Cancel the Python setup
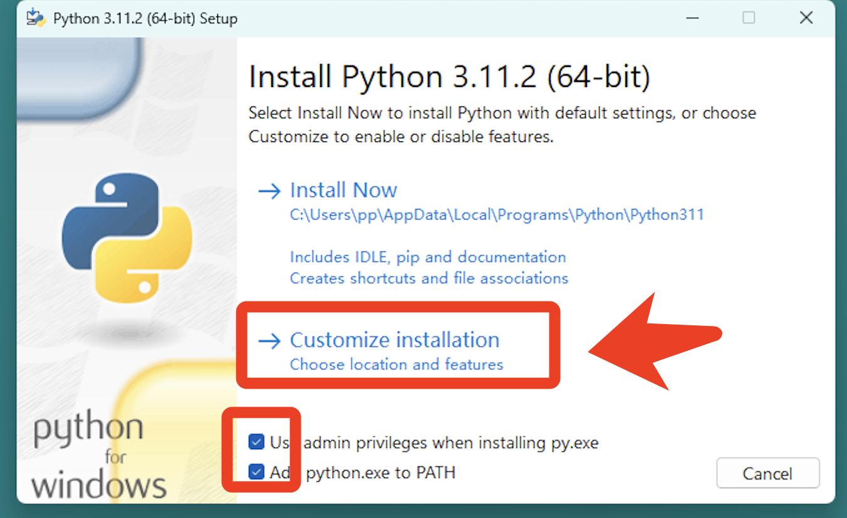Viewport: 847px width, 518px height. pos(767,474)
